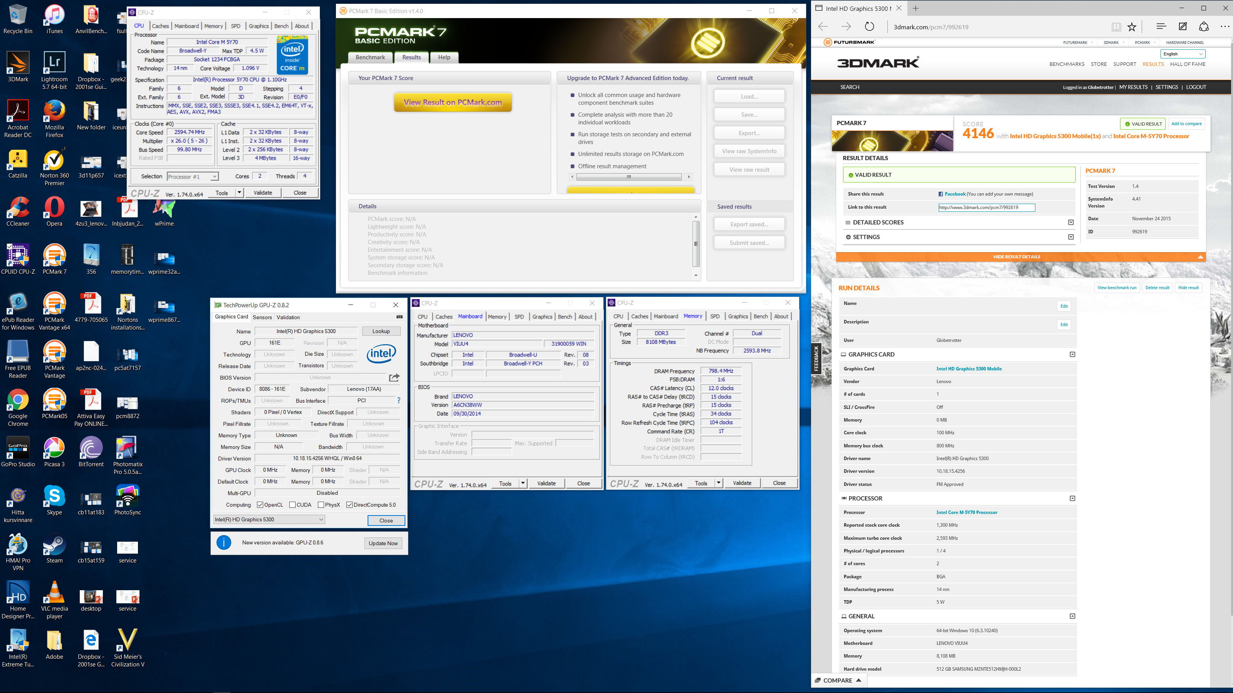The image size is (1233, 693).
Task: Click the Lookup button in GPU-Z
Action: [381, 331]
